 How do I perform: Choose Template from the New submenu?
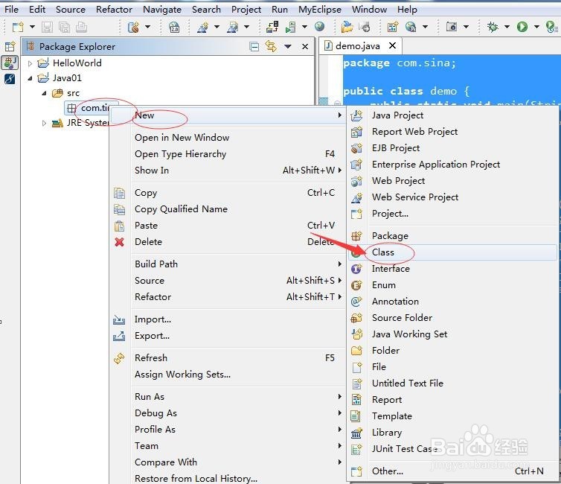452,416
